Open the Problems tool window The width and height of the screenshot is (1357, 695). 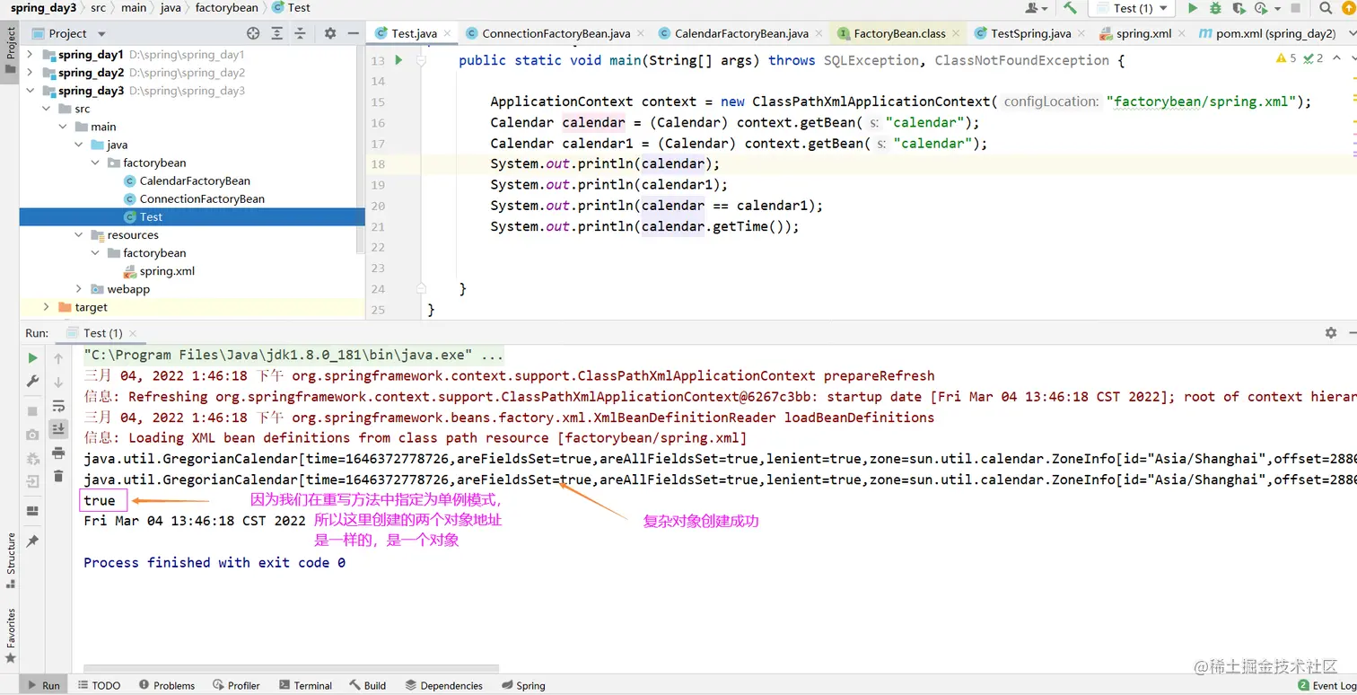[x=167, y=685]
